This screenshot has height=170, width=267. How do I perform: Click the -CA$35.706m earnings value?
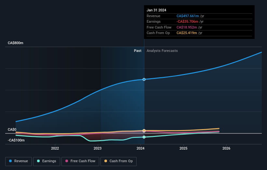187,21
